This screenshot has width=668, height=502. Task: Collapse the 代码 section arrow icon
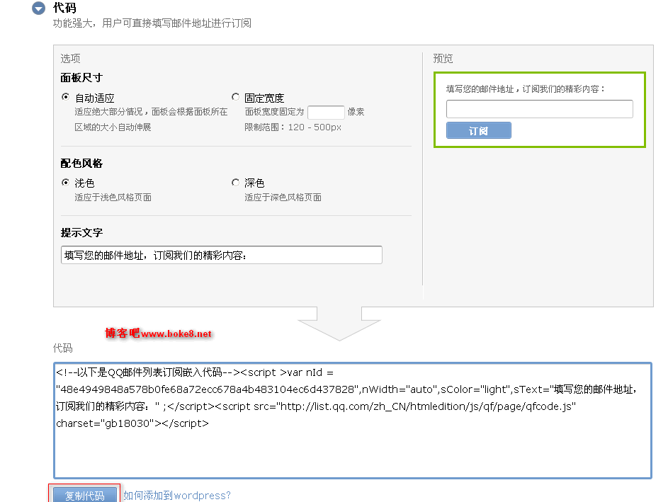point(38,8)
